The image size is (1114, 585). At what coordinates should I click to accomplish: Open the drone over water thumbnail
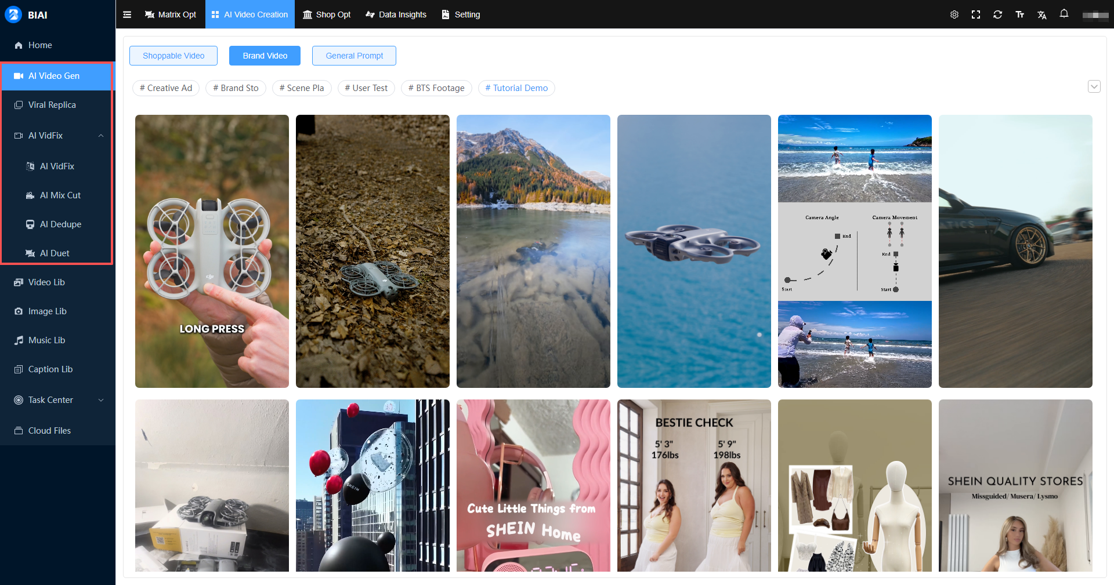(694, 251)
